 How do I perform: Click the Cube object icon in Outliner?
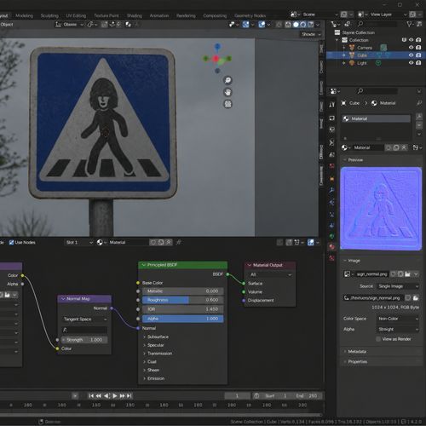point(352,55)
